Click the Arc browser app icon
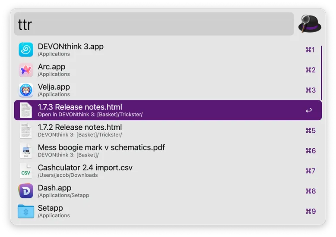 coord(26,70)
